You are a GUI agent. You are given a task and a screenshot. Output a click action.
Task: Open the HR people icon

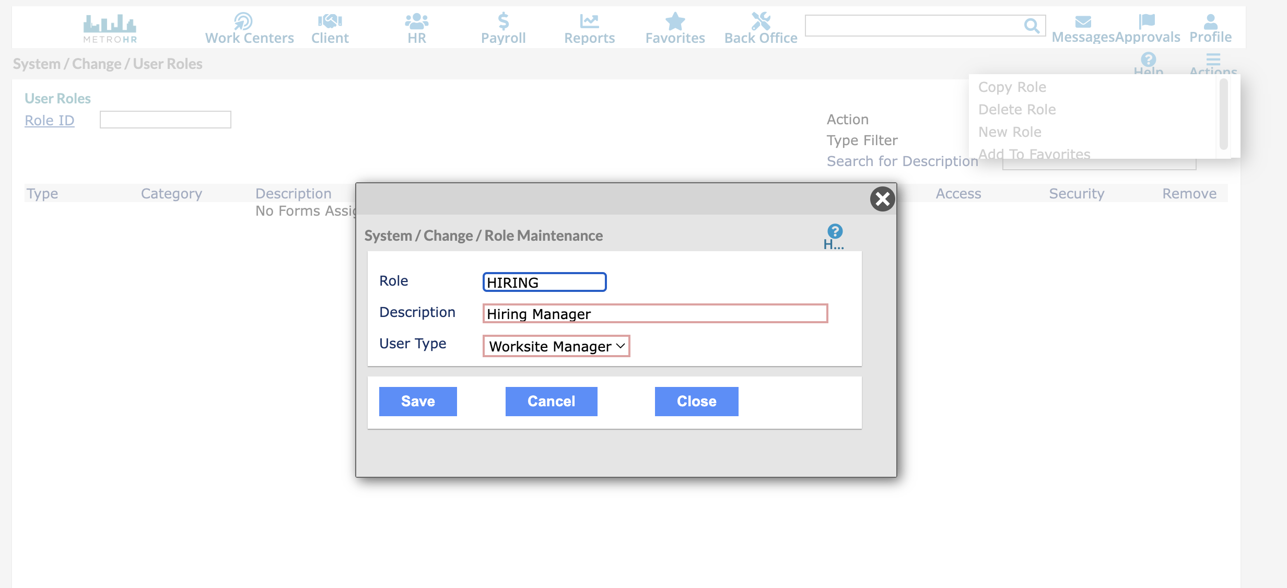pyautogui.click(x=416, y=21)
